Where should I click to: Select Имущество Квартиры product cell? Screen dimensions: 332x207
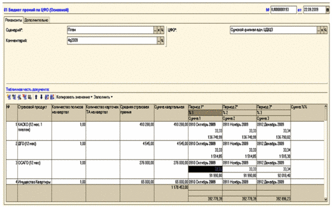(x=34, y=182)
